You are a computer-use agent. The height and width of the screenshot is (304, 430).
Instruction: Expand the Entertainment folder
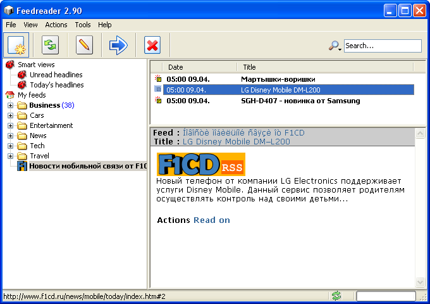click(10, 126)
